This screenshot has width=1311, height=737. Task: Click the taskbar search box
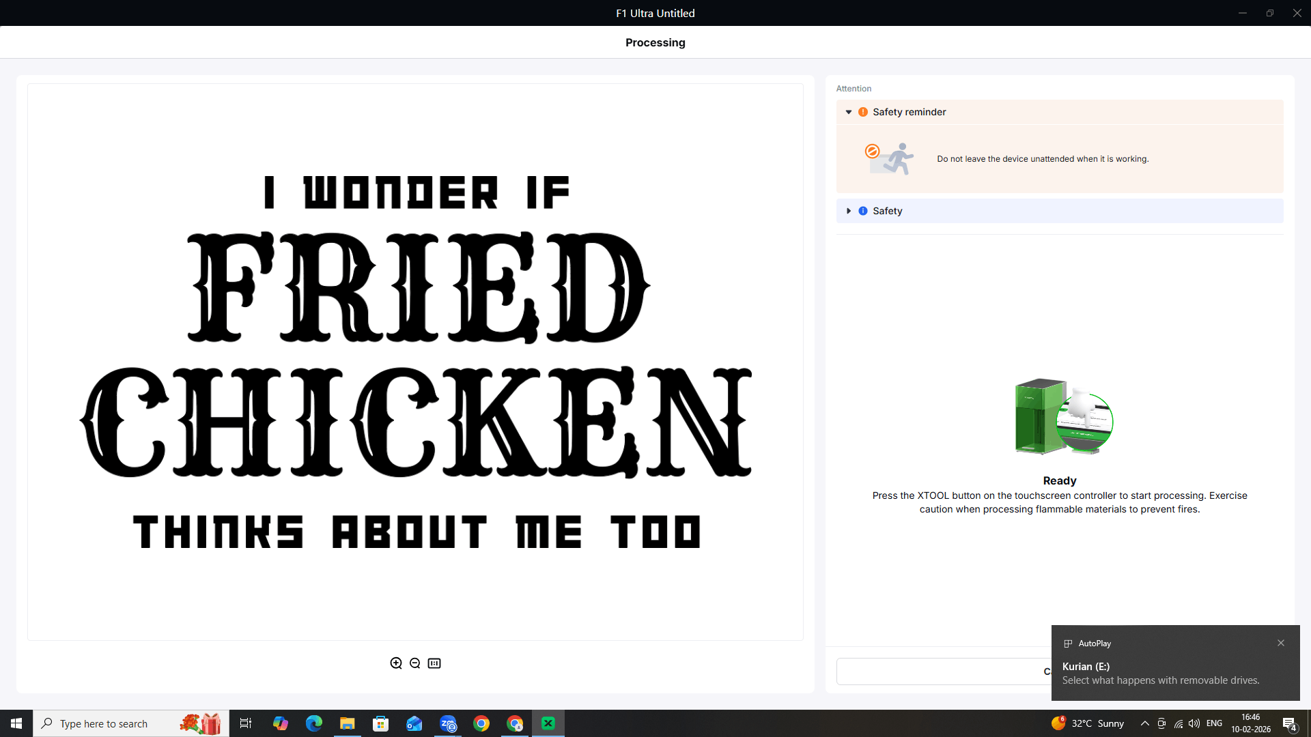click(x=116, y=723)
